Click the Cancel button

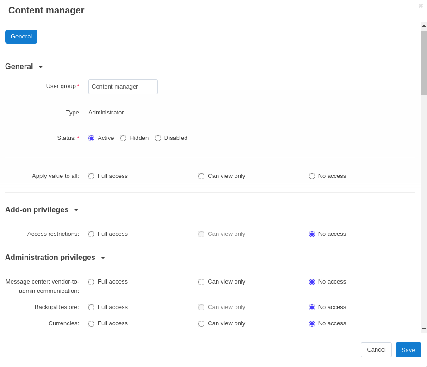tap(376, 350)
